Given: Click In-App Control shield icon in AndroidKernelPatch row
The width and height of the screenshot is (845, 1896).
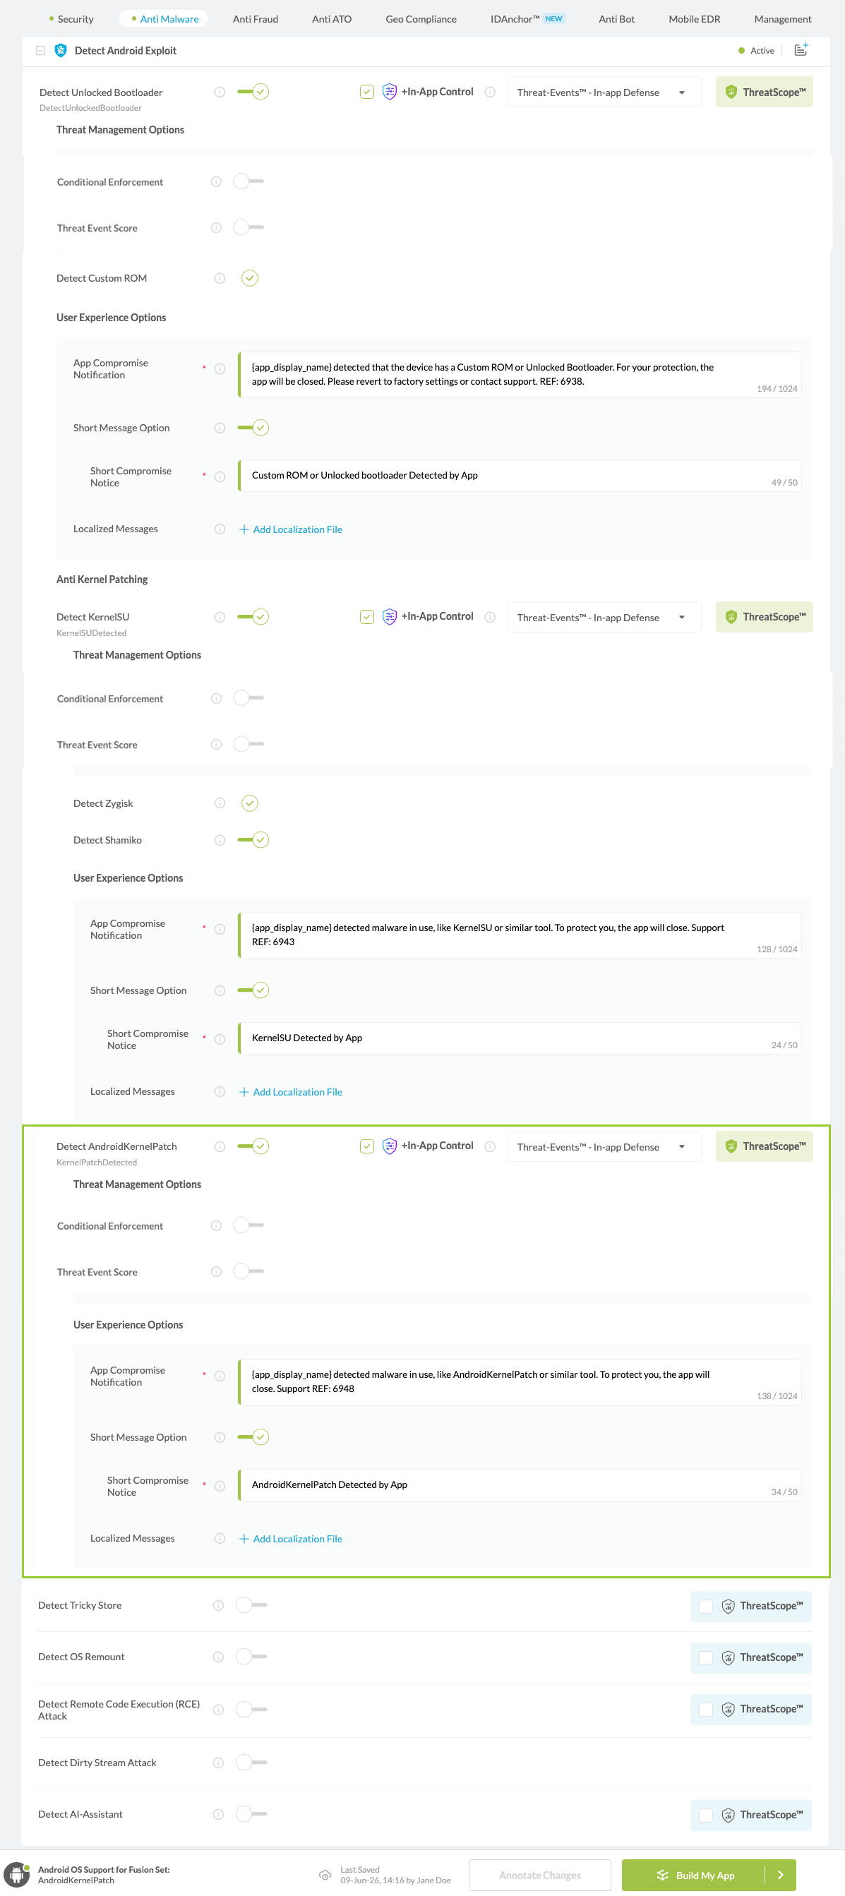Looking at the screenshot, I should point(390,1146).
